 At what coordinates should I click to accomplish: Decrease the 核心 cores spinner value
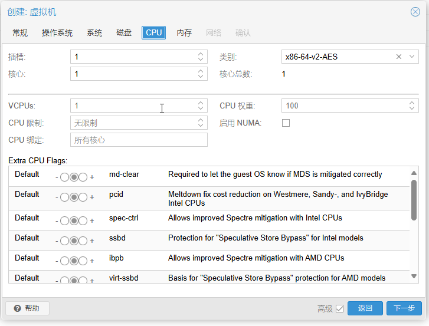201,77
